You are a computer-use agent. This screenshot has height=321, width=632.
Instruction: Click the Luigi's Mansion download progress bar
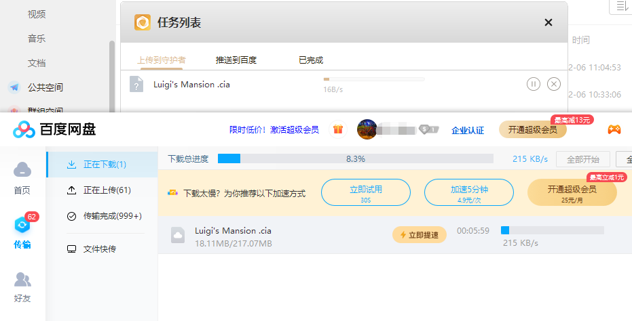[552, 230]
